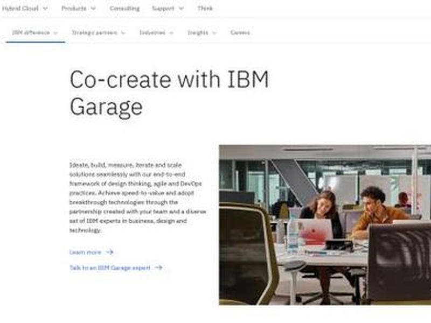Go to Think in top navigation

(205, 9)
